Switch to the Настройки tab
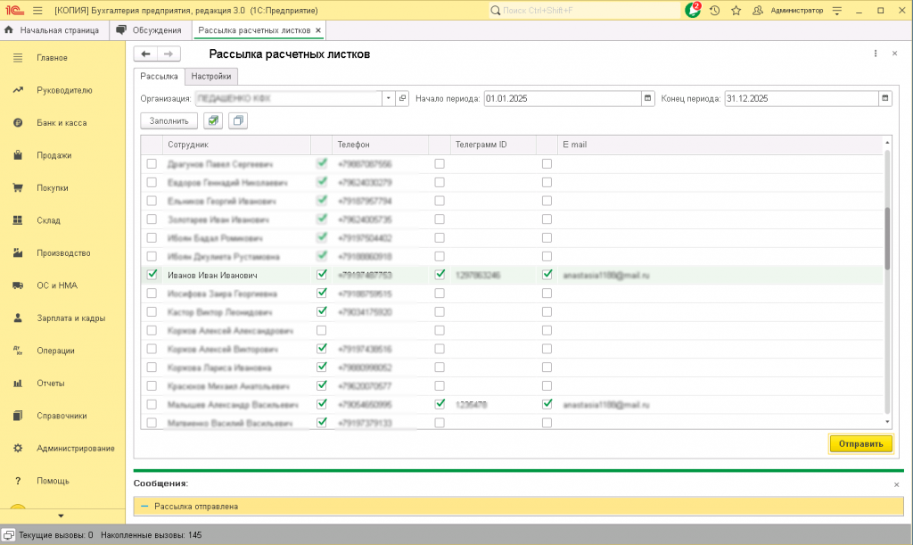The width and height of the screenshot is (913, 545). tap(211, 77)
